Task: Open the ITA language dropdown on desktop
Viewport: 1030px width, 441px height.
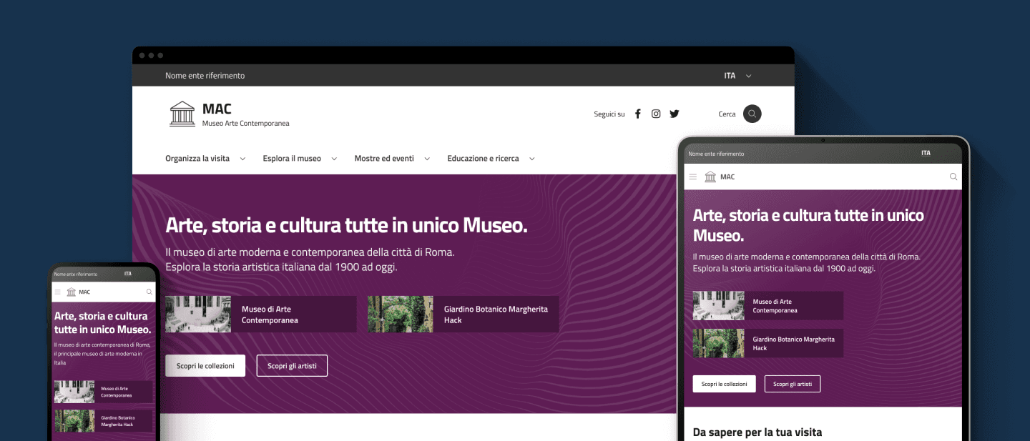Action: pyautogui.click(x=737, y=75)
